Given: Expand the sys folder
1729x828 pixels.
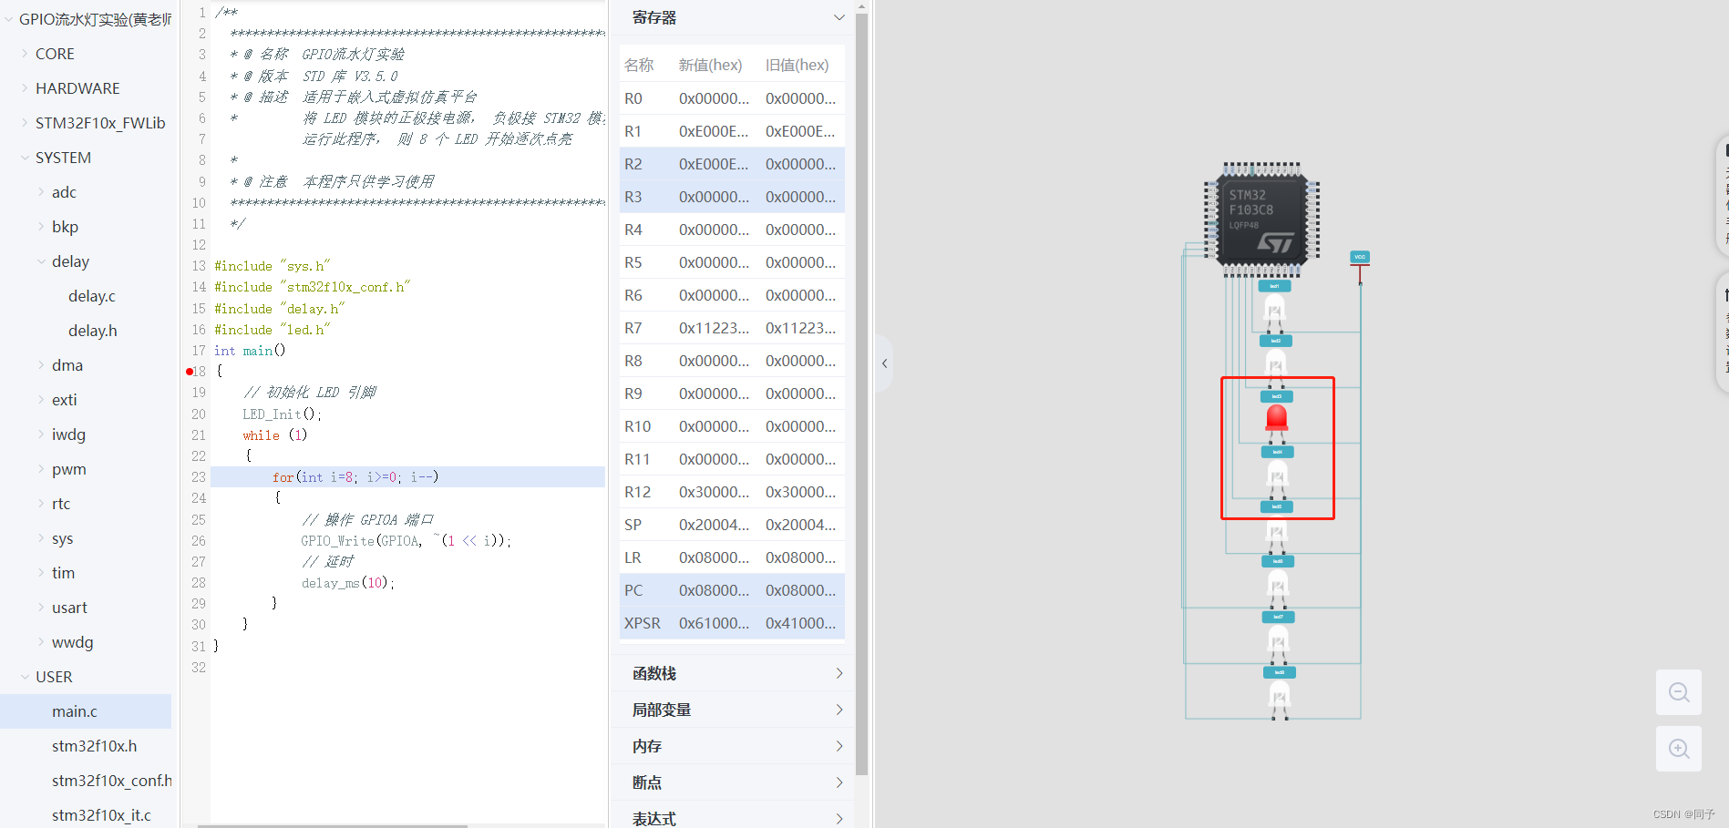Looking at the screenshot, I should 41,538.
